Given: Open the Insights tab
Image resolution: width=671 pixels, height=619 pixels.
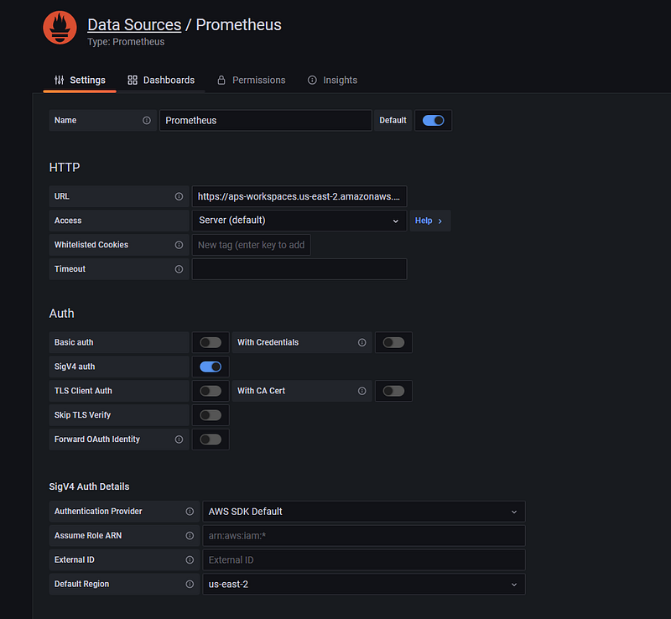Looking at the screenshot, I should tap(332, 80).
